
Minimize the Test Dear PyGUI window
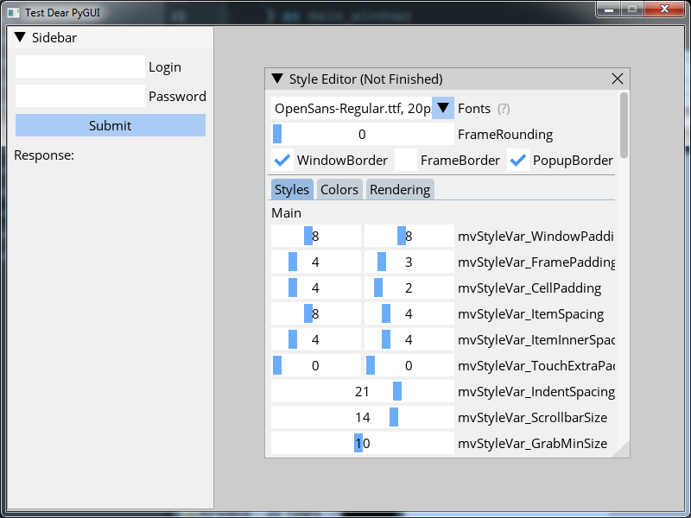coord(609,9)
